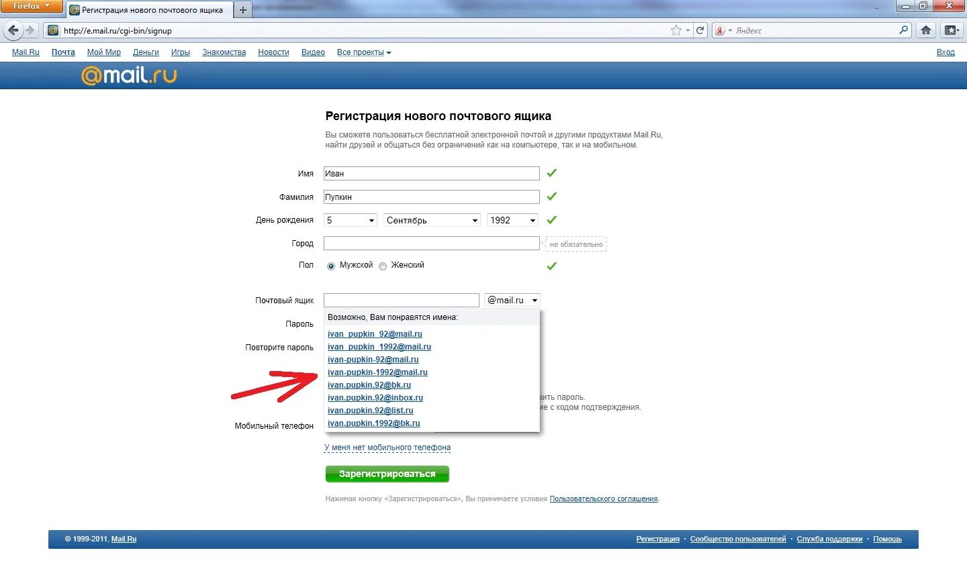The image size is (967, 577).
Task: Choose suggestion ivan.pupkin.92@inbox.ru
Action: 375,398
